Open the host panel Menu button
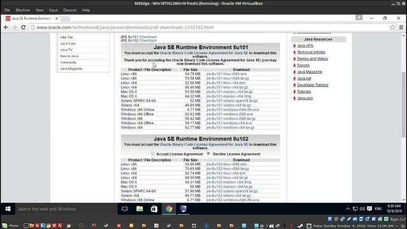The width and height of the screenshot is (407, 229). point(10,226)
